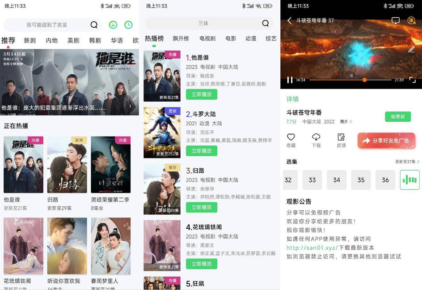
Task: Play 花琉璃轶闻 with 立即播放 button
Action: coord(202,264)
